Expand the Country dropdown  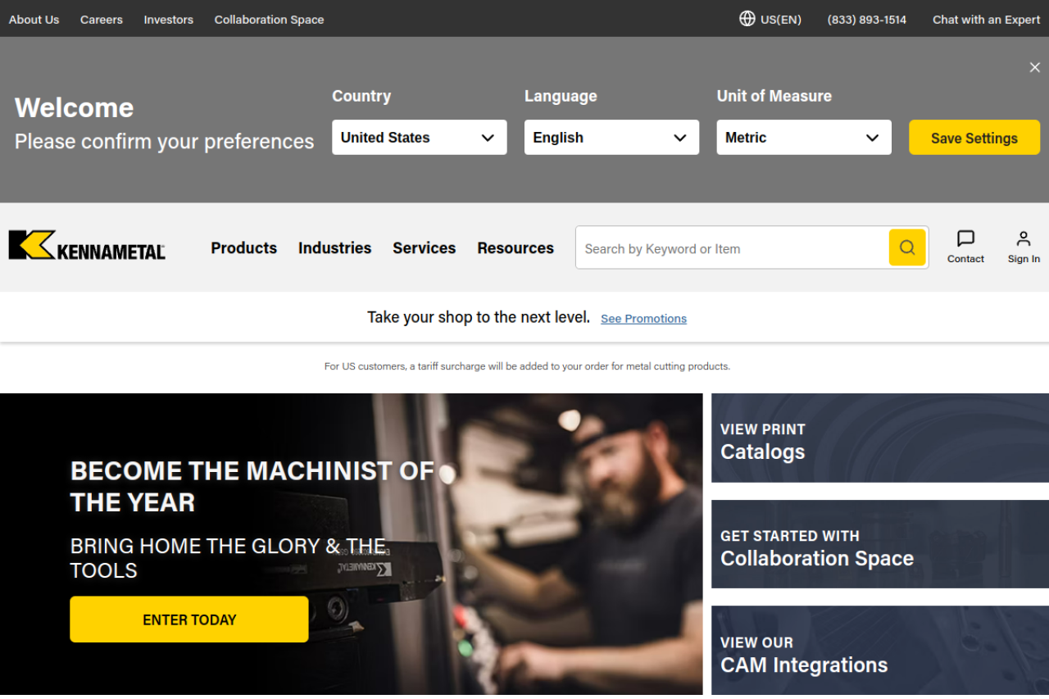[419, 138]
